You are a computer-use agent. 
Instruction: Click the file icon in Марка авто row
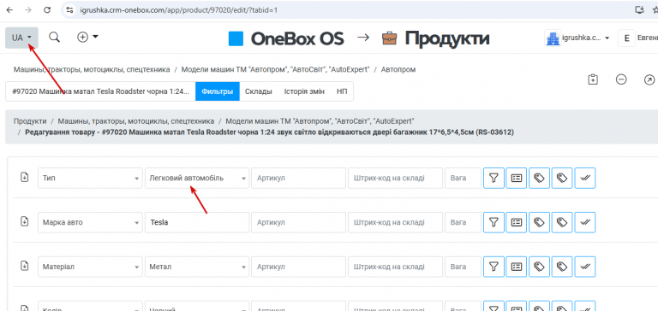click(x=25, y=222)
